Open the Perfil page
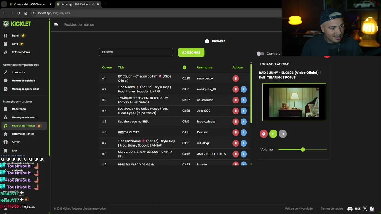This screenshot has width=381, height=214. [x=15, y=44]
